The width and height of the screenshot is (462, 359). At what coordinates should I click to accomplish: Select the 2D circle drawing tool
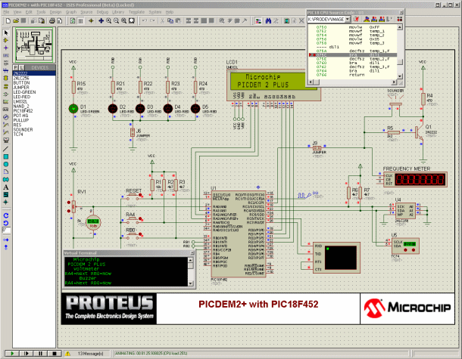(6, 164)
